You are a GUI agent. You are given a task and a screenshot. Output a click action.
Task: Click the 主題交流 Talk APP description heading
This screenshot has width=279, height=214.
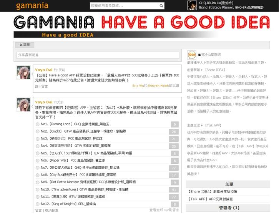click(x=204, y=125)
